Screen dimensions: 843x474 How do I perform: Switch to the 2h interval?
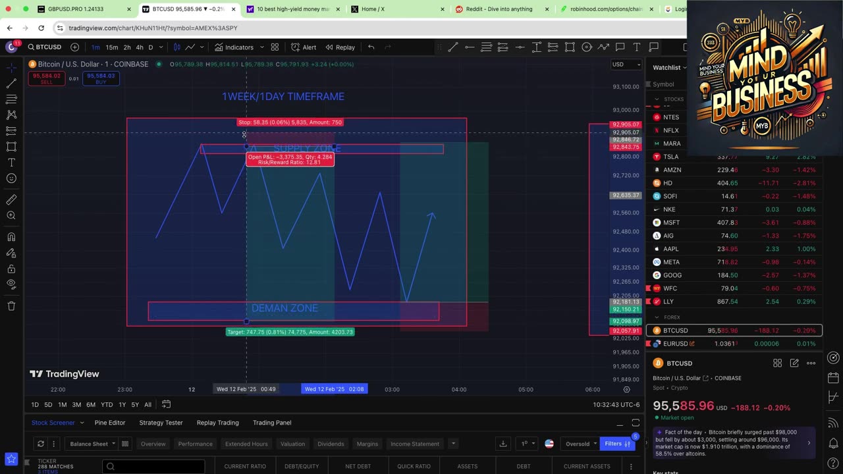[126, 47]
